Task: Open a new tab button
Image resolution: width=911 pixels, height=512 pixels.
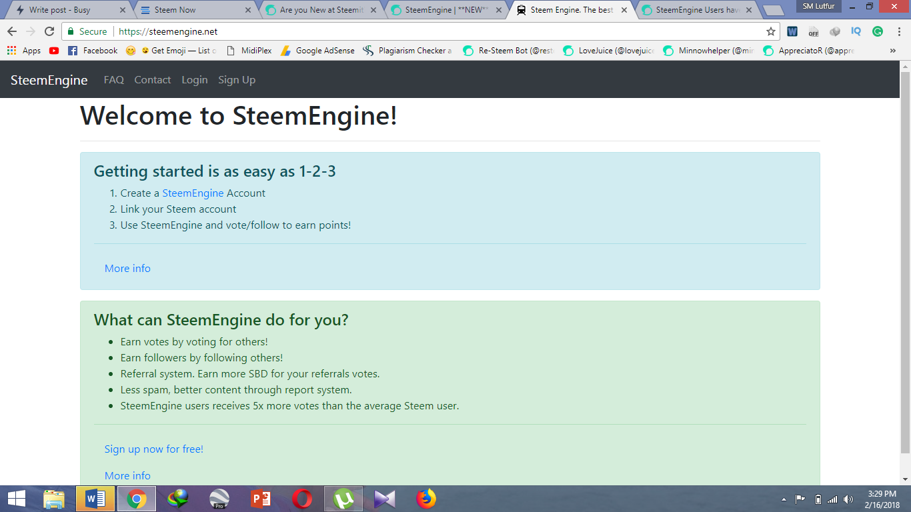Action: [774, 10]
